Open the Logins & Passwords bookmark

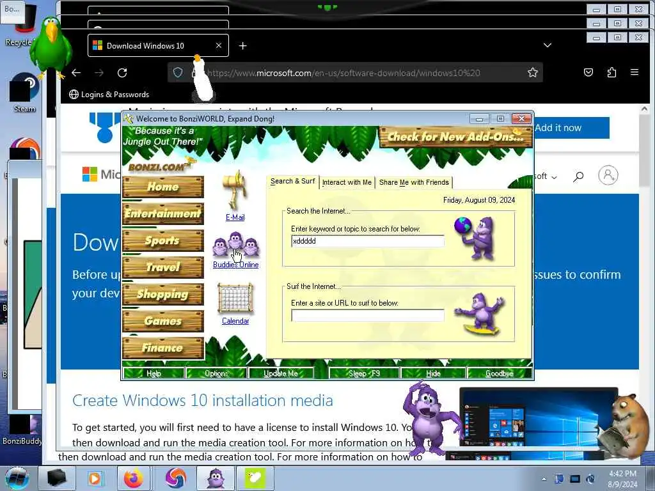[109, 95]
